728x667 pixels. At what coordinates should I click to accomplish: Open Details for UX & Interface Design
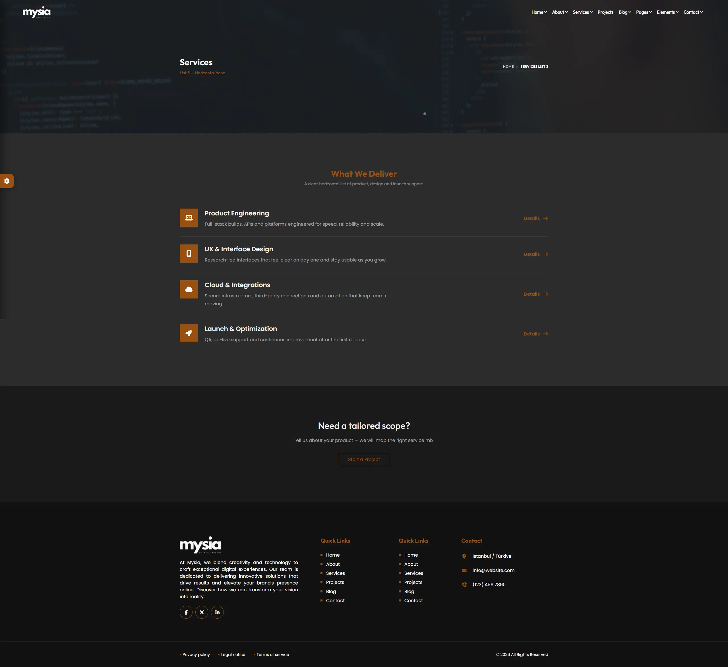point(536,254)
